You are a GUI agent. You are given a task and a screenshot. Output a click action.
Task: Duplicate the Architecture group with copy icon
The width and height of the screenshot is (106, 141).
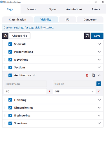tap(93, 75)
